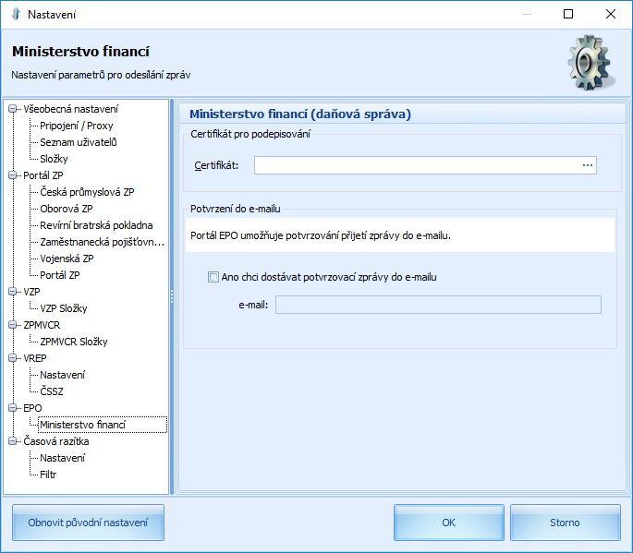
Task: Open Revírní bratrská pokladna settings
Action: (x=96, y=225)
